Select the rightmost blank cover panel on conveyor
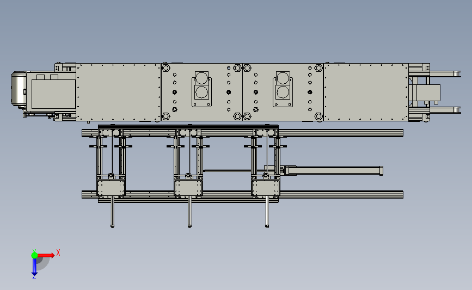This screenshot has width=472, height=290. [366, 92]
